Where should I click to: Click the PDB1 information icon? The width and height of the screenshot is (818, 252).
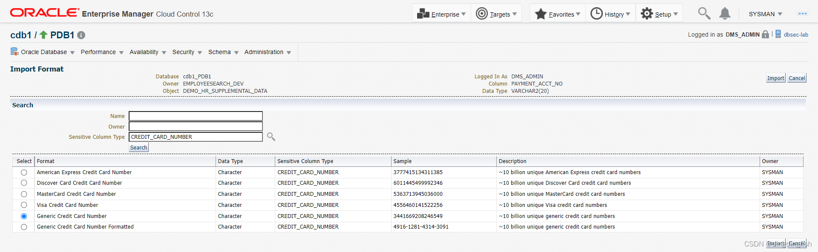[81, 35]
